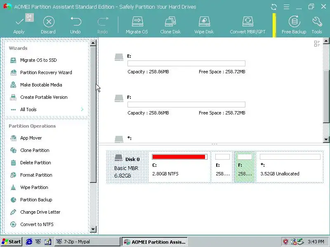Click F: Free Space : 258.72MB text

tap(222, 113)
